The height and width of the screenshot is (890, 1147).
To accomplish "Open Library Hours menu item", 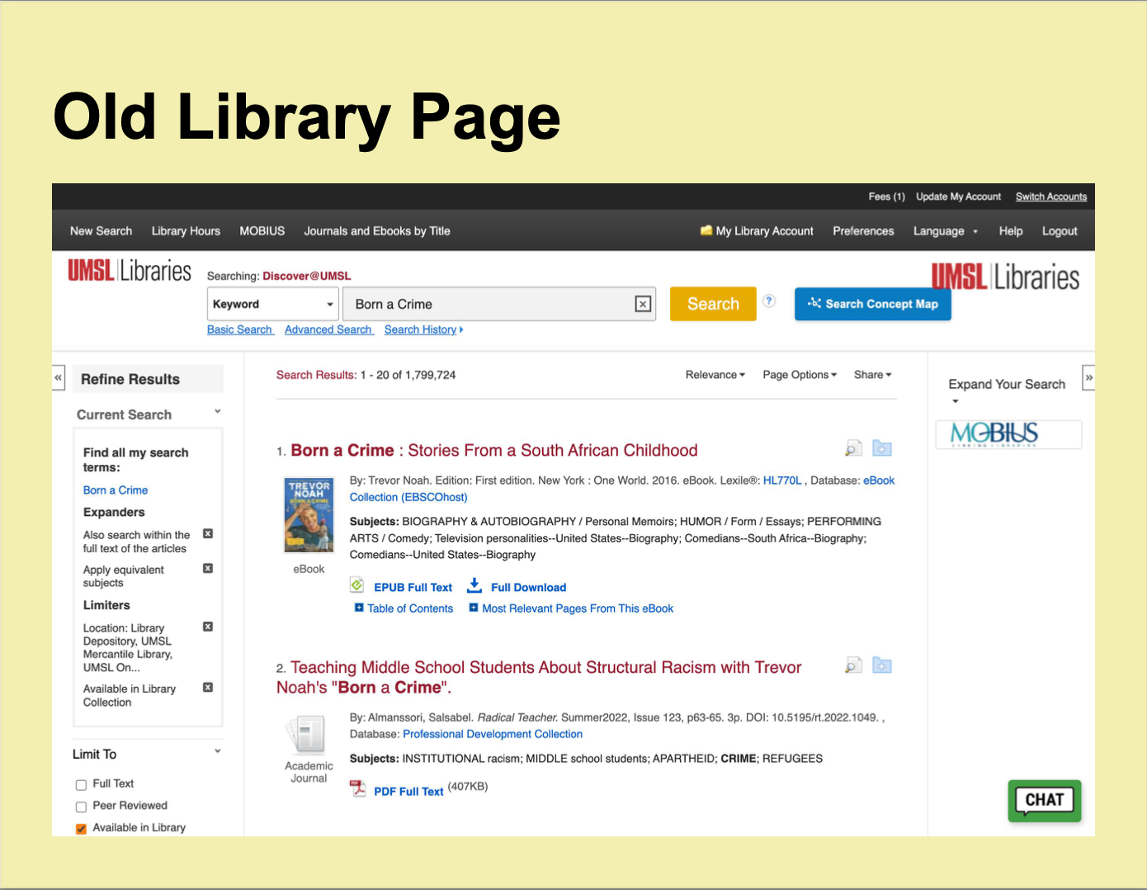I will (x=186, y=231).
